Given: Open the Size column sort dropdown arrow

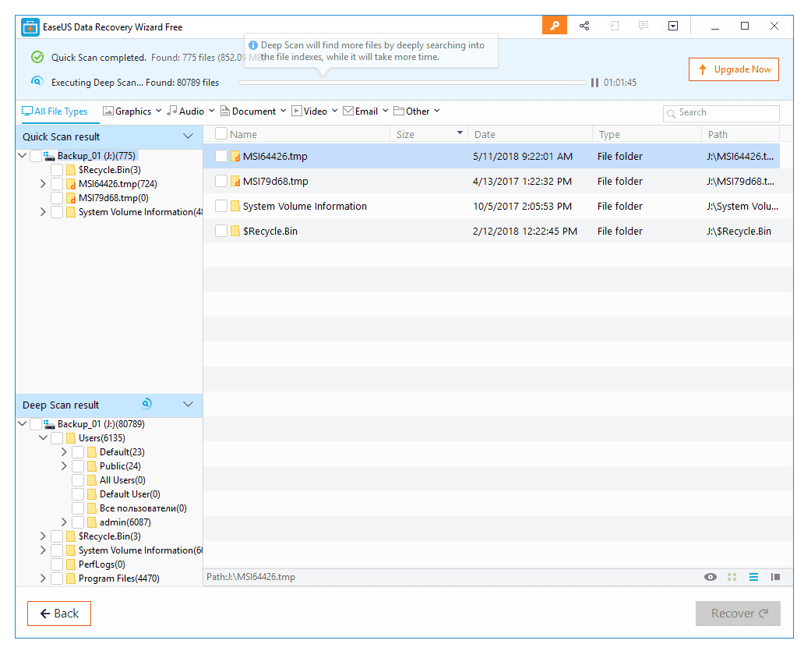Looking at the screenshot, I should (x=460, y=133).
